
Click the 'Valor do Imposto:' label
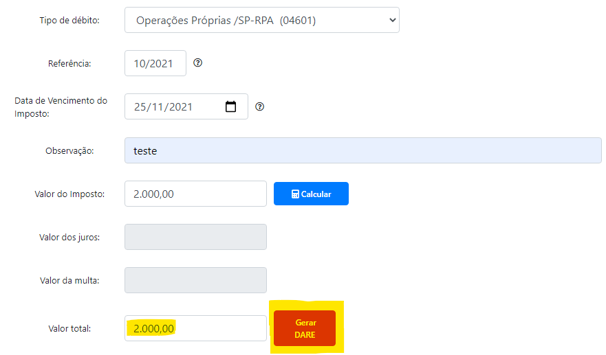[69, 194]
